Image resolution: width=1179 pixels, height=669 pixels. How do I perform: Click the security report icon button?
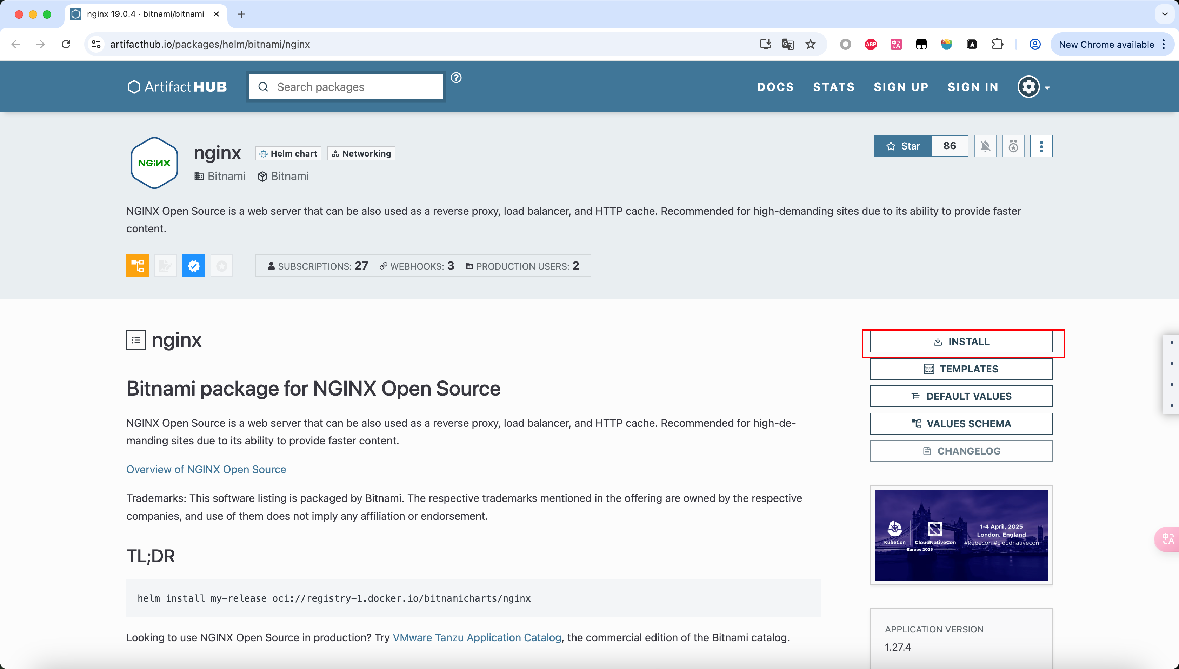[x=1013, y=146]
